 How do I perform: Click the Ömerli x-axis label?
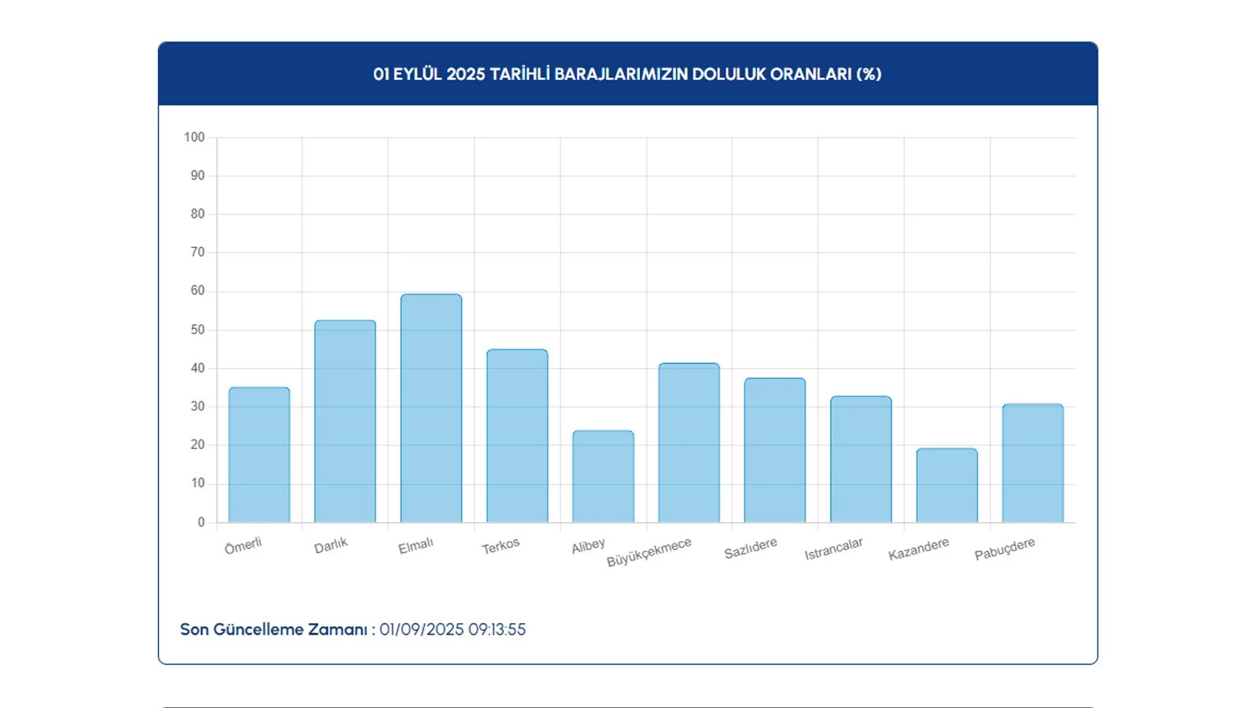pos(242,546)
